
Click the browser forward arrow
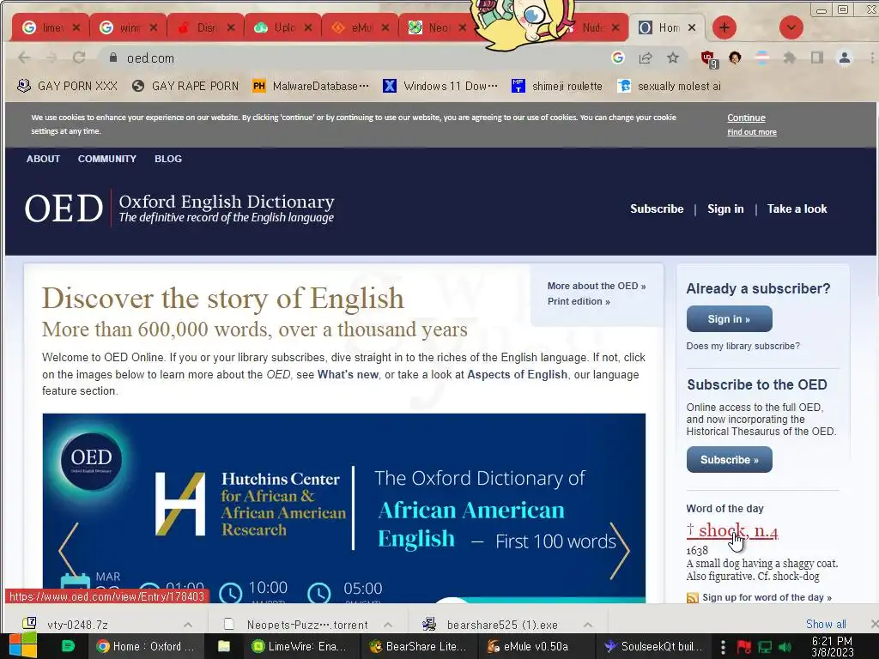pyautogui.click(x=51, y=57)
